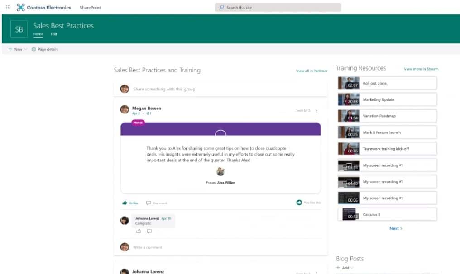The height and width of the screenshot is (274, 460).
Task: Click the avatar next to Write a comment
Action: pyautogui.click(x=125, y=247)
